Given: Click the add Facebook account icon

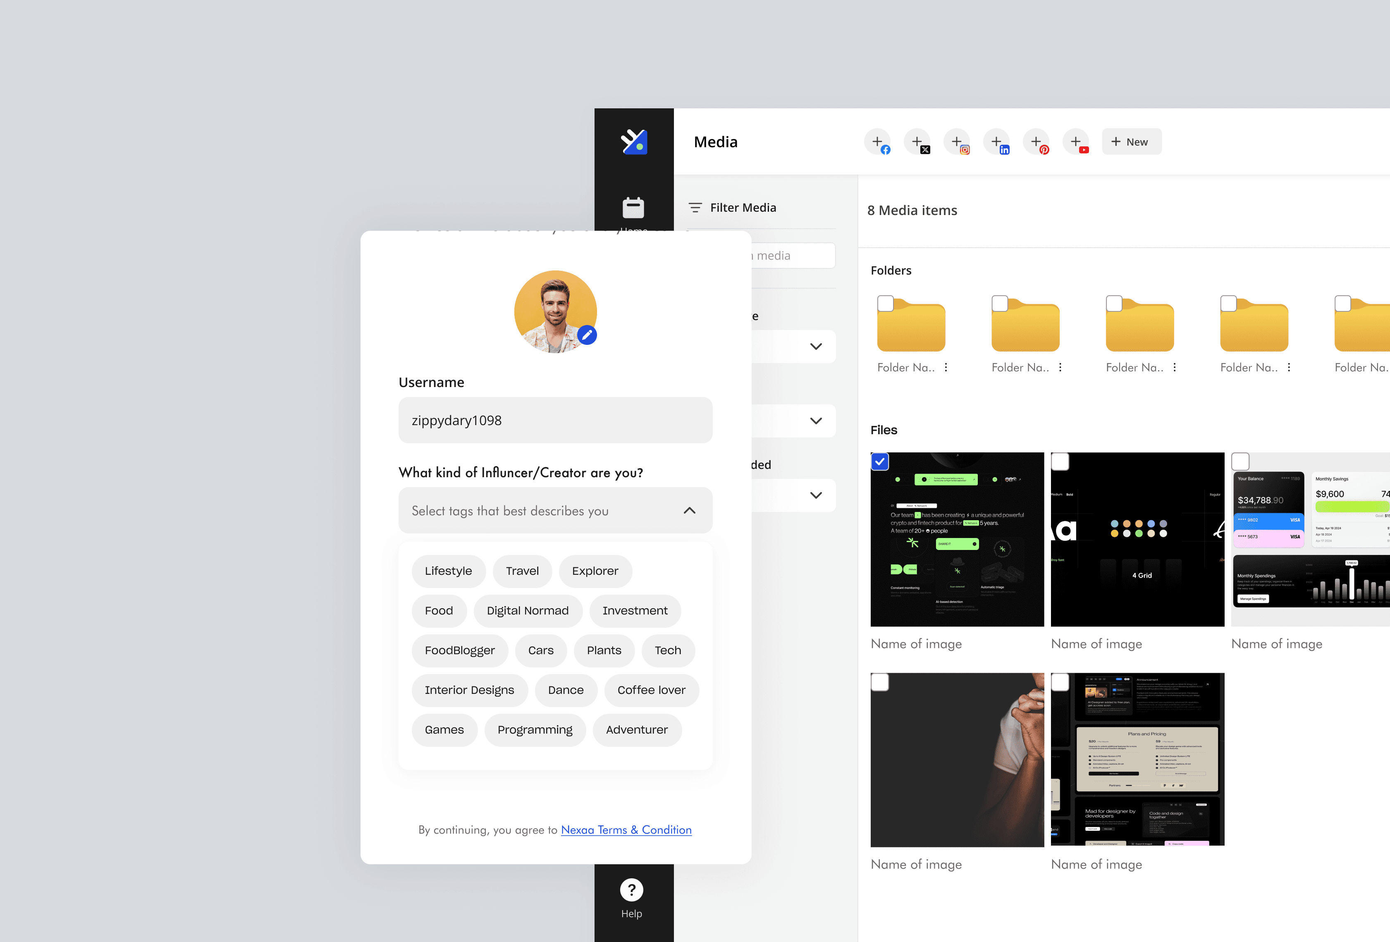Looking at the screenshot, I should (877, 142).
